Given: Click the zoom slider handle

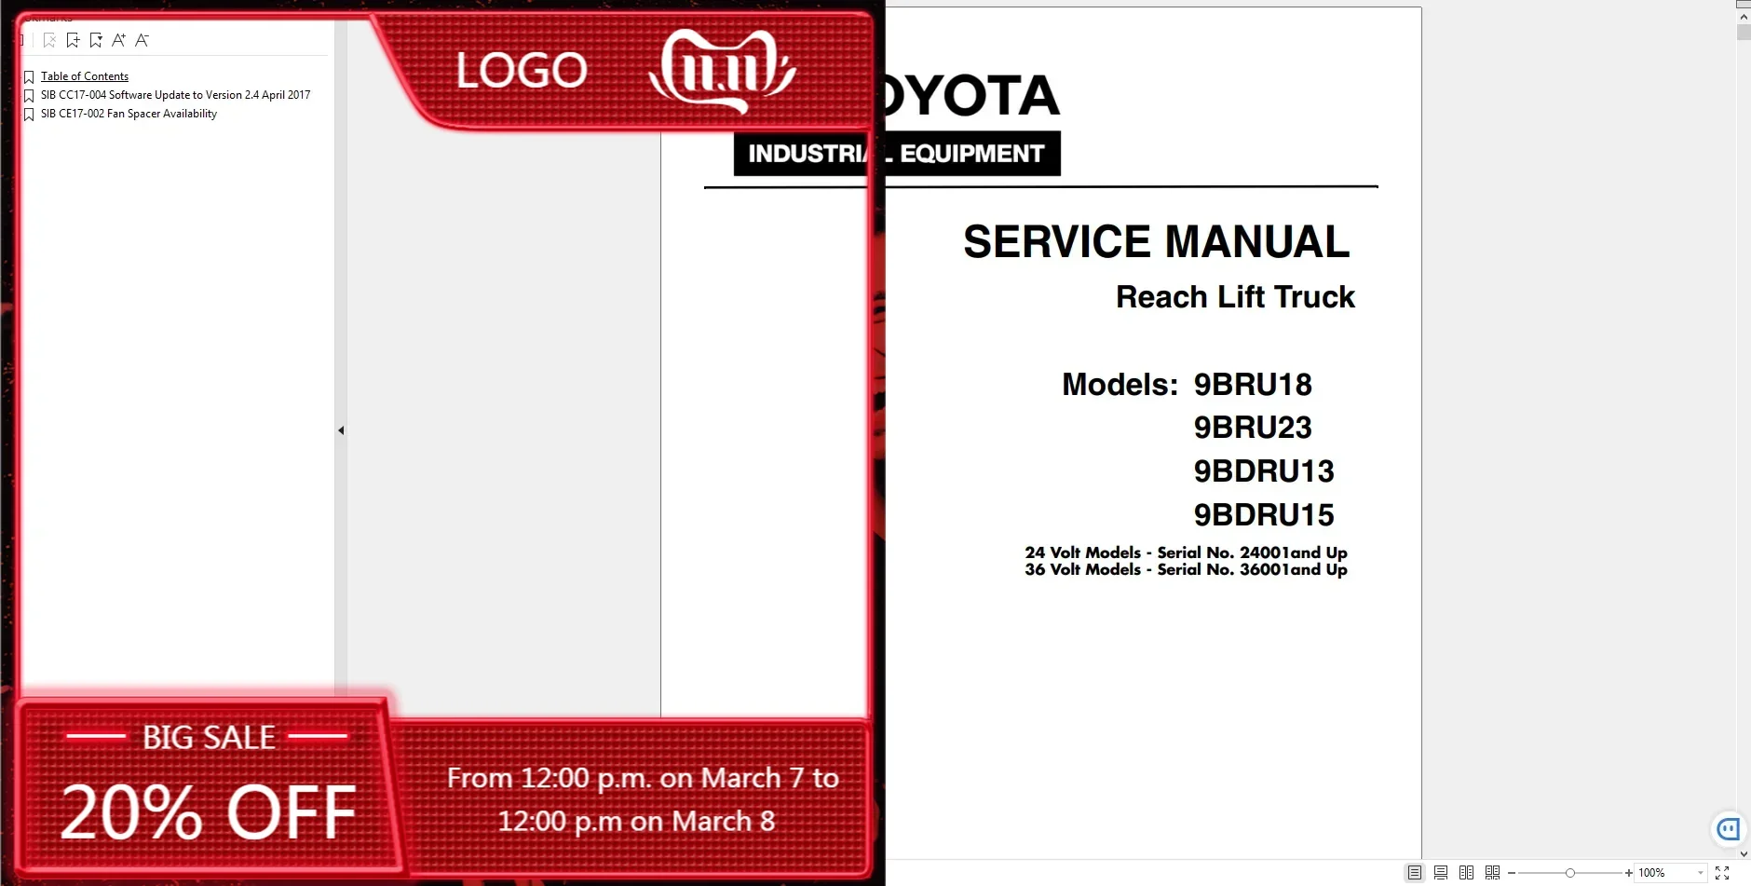Looking at the screenshot, I should pyautogui.click(x=1570, y=873).
